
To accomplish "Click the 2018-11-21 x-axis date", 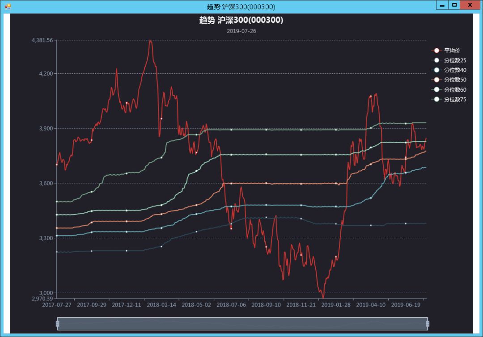I will click(x=301, y=305).
